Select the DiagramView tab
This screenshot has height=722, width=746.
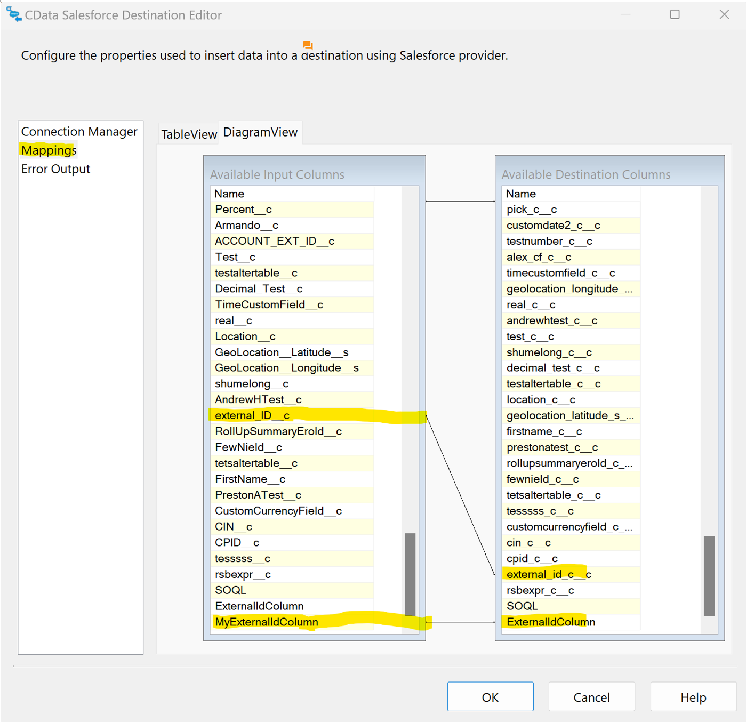pos(260,132)
